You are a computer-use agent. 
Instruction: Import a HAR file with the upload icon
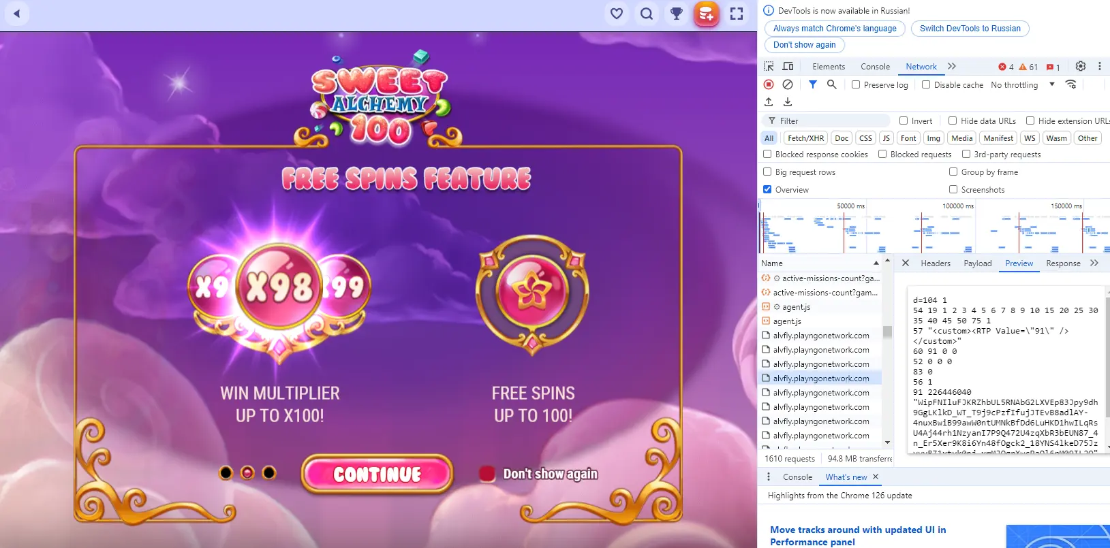(x=769, y=102)
